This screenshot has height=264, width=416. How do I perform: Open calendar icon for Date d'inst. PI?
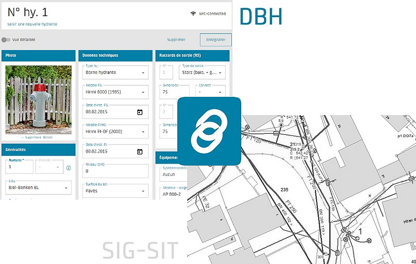(140, 152)
